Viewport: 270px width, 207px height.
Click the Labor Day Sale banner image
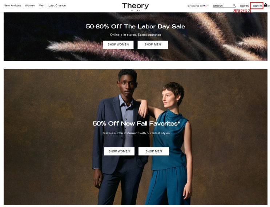[136, 37]
